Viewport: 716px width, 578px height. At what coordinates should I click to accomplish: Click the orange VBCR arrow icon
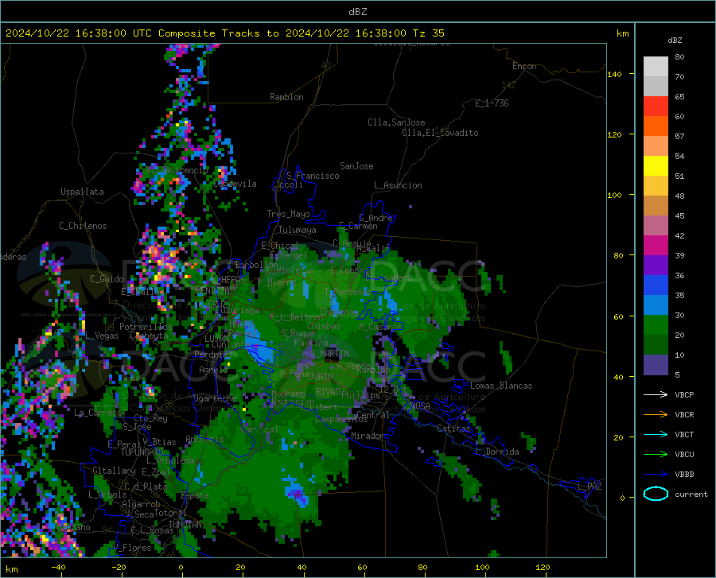pos(656,414)
